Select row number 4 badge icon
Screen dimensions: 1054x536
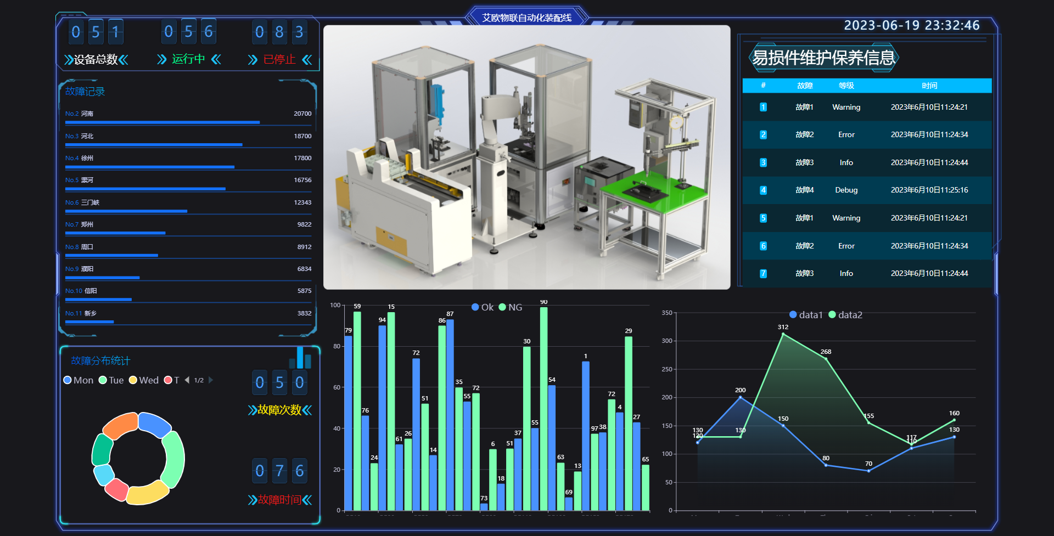pyautogui.click(x=763, y=190)
